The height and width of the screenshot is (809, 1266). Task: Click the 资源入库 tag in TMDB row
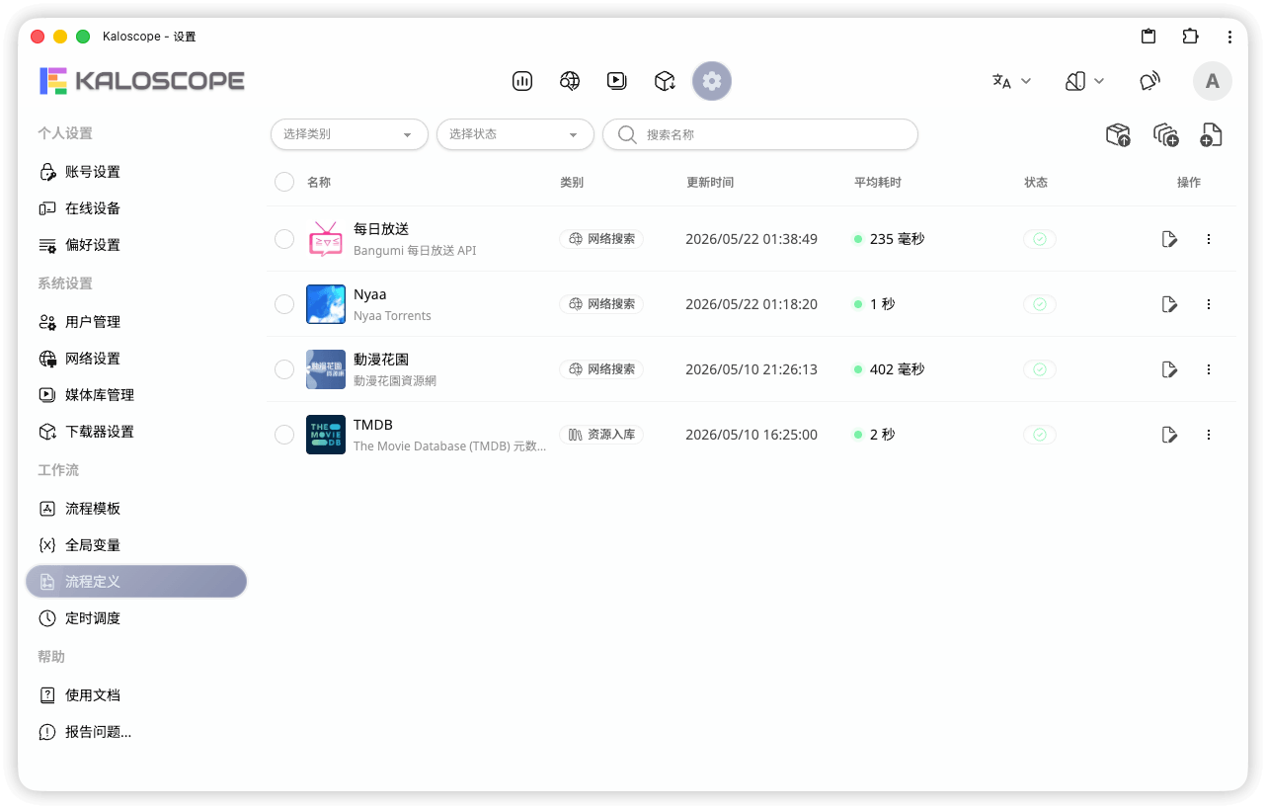601,435
